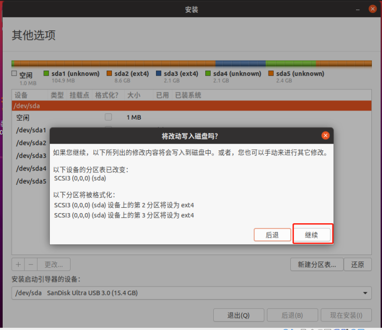Click the sda3 blue color swatch

click(158, 73)
